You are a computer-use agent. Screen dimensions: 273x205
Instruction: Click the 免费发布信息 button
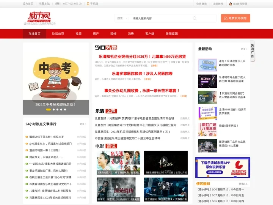235,18
